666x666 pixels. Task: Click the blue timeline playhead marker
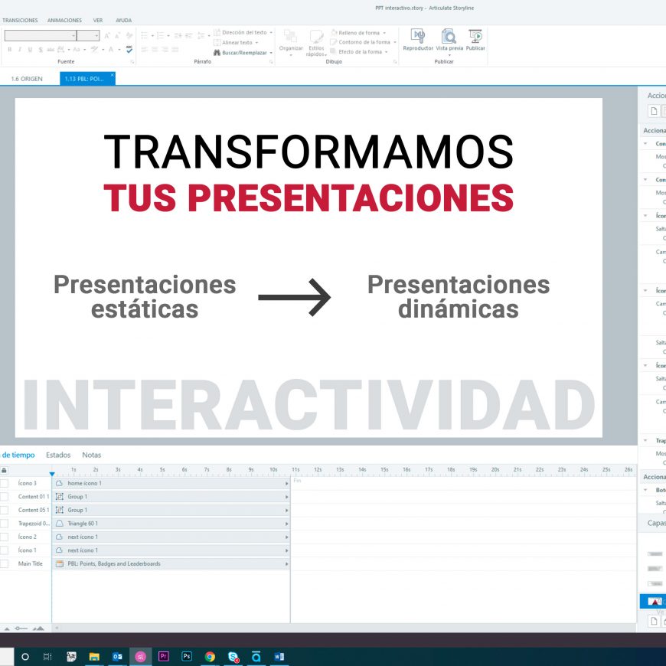coord(52,474)
